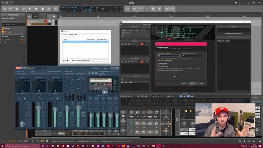This screenshot has width=263, height=148.
Task: Click the MODULATOR button in the top bar
Action: click(169, 9)
